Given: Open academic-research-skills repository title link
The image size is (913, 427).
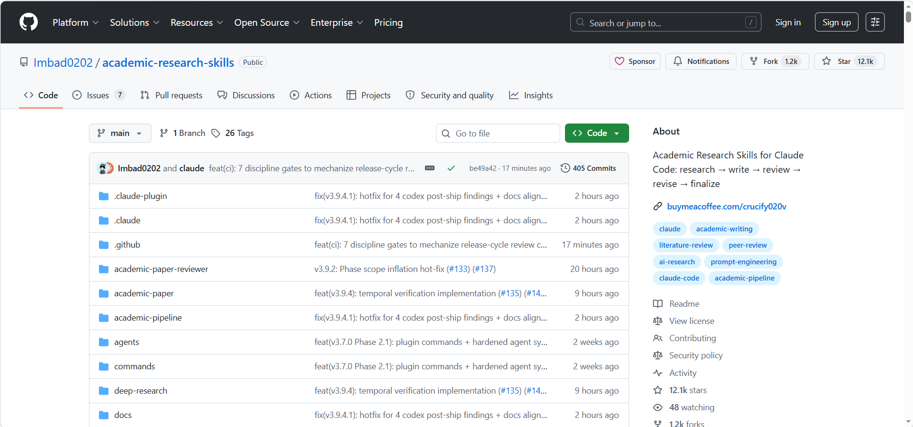Looking at the screenshot, I should coord(168,62).
